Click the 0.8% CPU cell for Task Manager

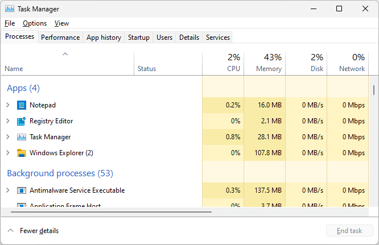(x=223, y=137)
